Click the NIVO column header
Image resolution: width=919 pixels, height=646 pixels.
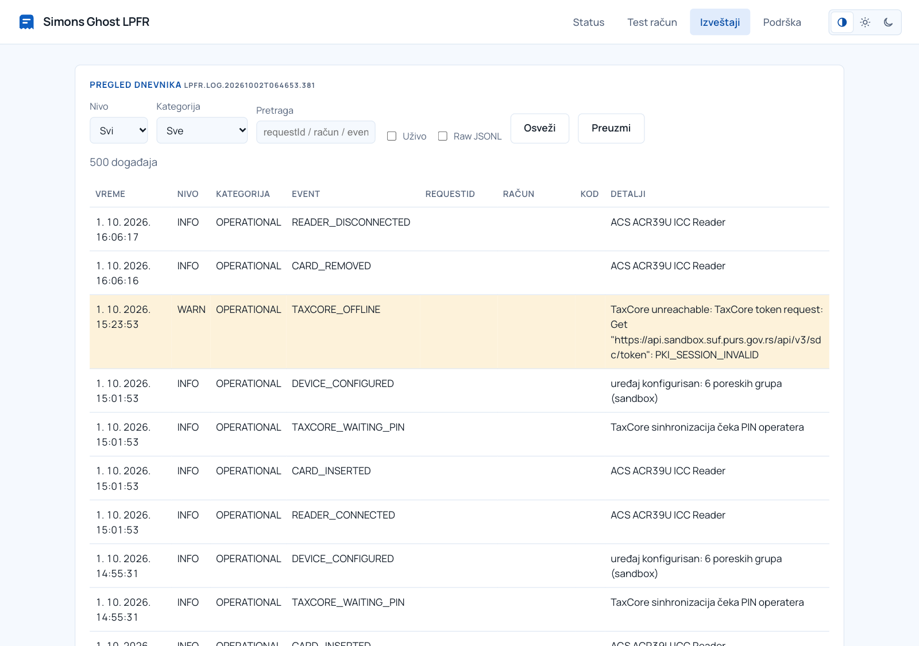pyautogui.click(x=188, y=194)
